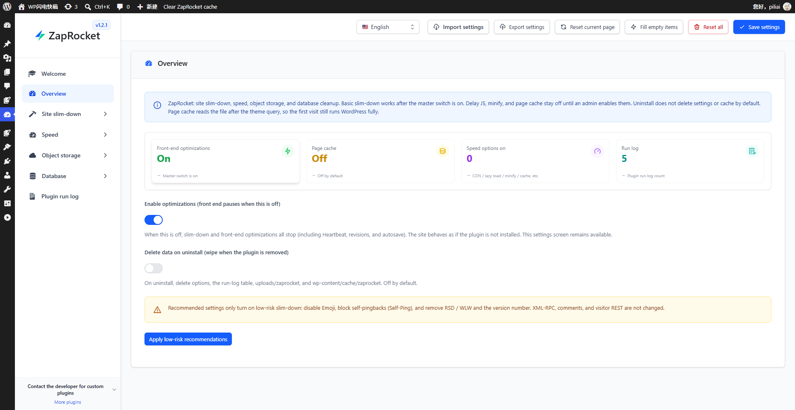Open Plugins via the plug icon
795x410 pixels.
click(7, 161)
